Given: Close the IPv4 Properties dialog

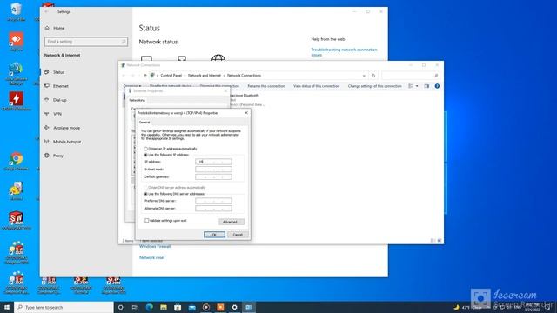Looking at the screenshot, I should [246, 113].
